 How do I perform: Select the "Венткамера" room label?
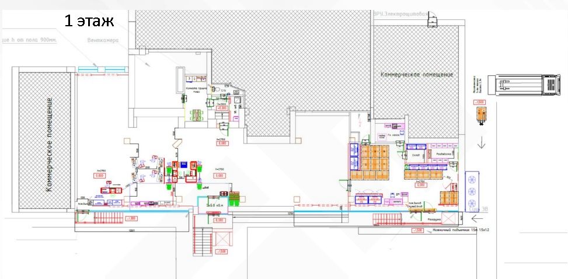point(103,41)
